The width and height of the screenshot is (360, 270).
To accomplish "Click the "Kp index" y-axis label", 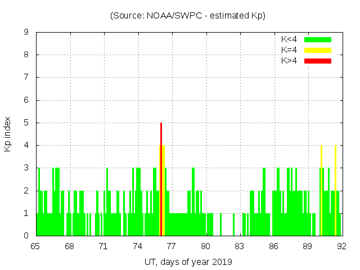I will 8,134.
